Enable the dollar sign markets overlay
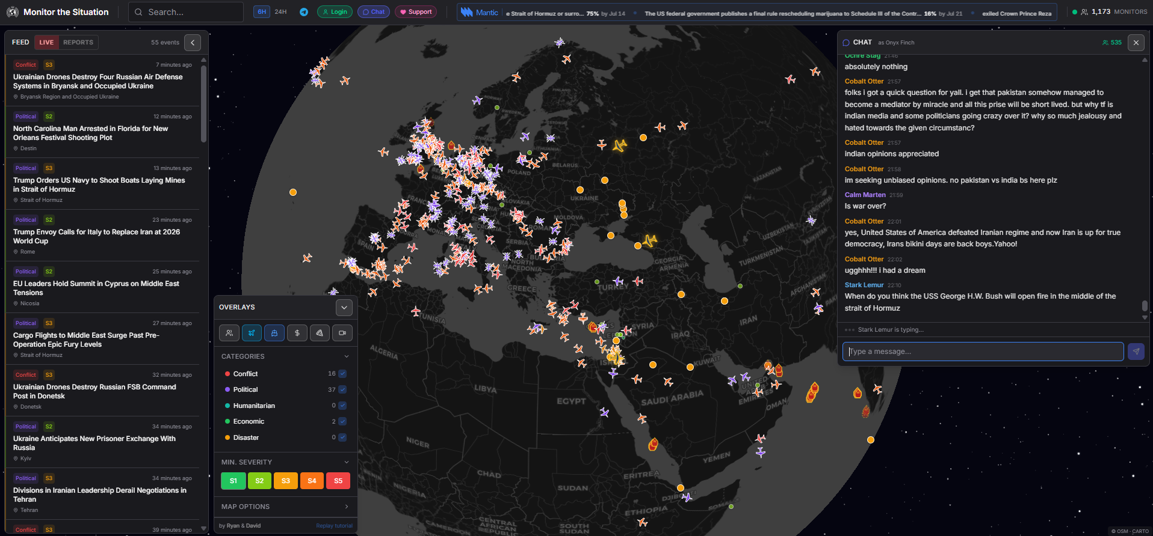 [297, 333]
